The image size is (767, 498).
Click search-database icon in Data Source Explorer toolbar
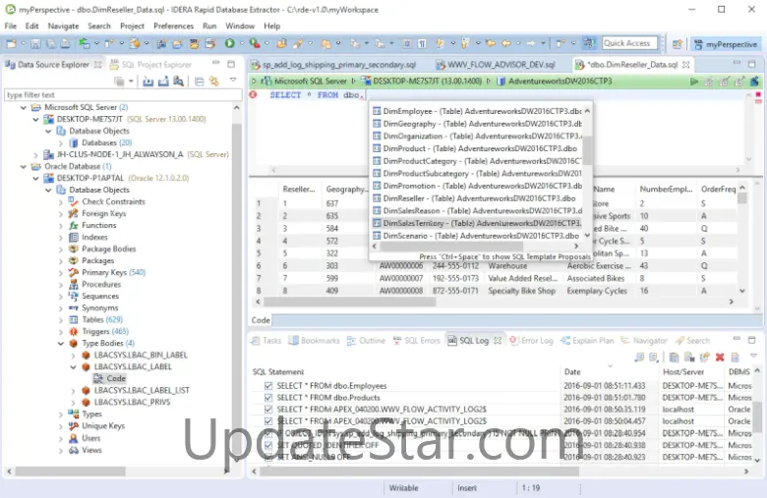point(179,82)
